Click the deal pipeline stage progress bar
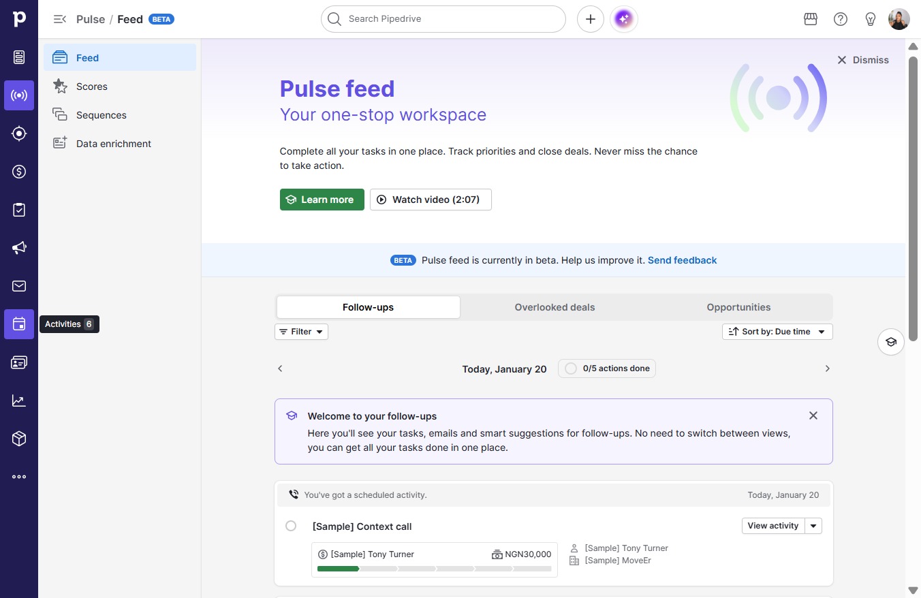Viewport: 921px width, 598px height. 435,569
